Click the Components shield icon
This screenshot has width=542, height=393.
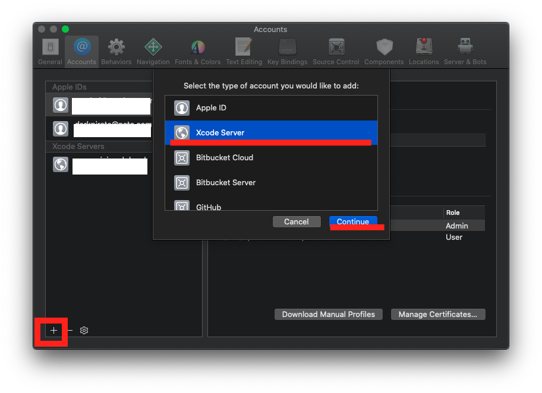click(385, 47)
